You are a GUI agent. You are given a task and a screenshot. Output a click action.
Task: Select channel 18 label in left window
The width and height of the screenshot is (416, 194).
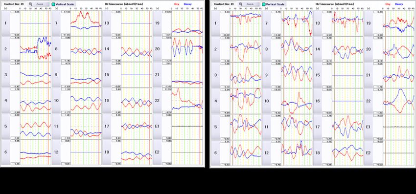point(107,152)
